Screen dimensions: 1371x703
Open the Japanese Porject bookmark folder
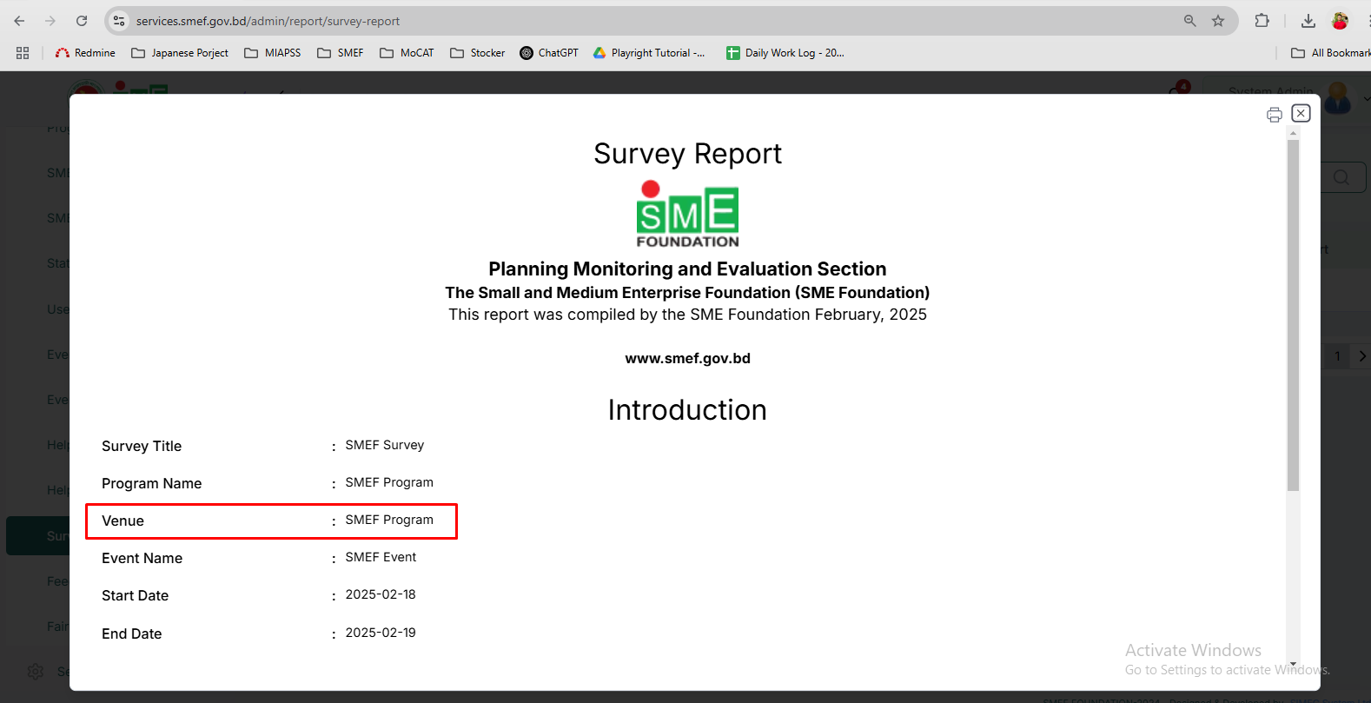coord(180,53)
